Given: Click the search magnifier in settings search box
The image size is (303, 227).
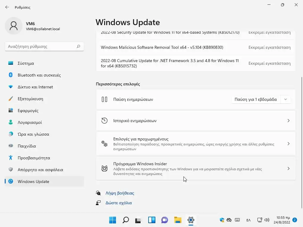Looking at the screenshot, I should coord(78,46).
